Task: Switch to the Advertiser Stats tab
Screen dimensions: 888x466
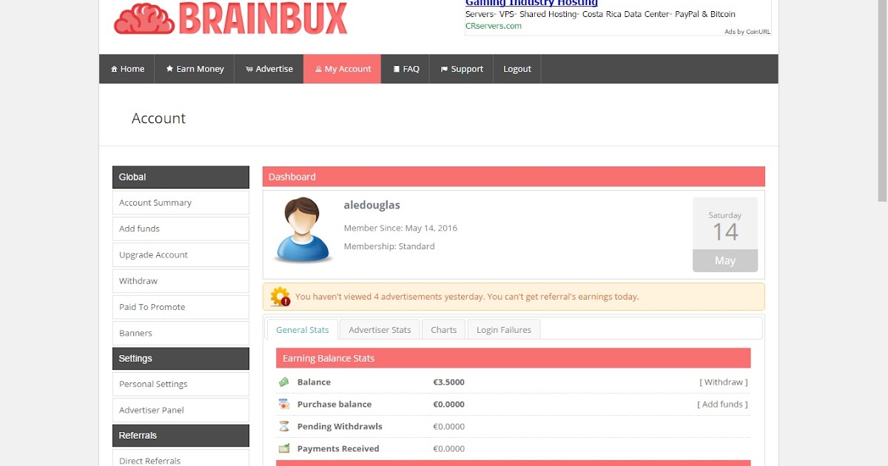Action: click(x=380, y=329)
